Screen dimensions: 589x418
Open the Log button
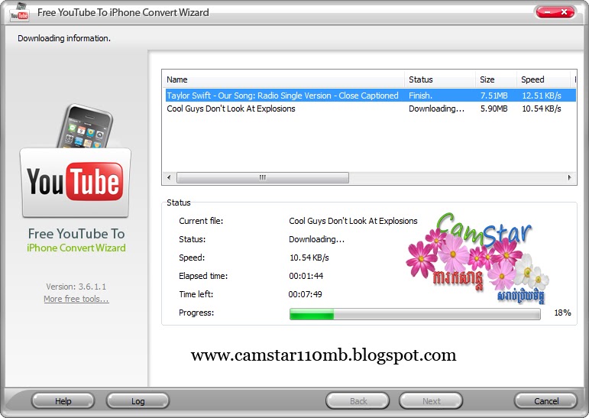click(x=138, y=401)
